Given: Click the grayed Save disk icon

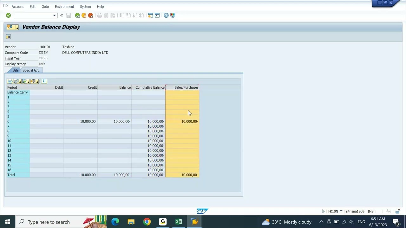Looking at the screenshot, I should pyautogui.click(x=68, y=15).
